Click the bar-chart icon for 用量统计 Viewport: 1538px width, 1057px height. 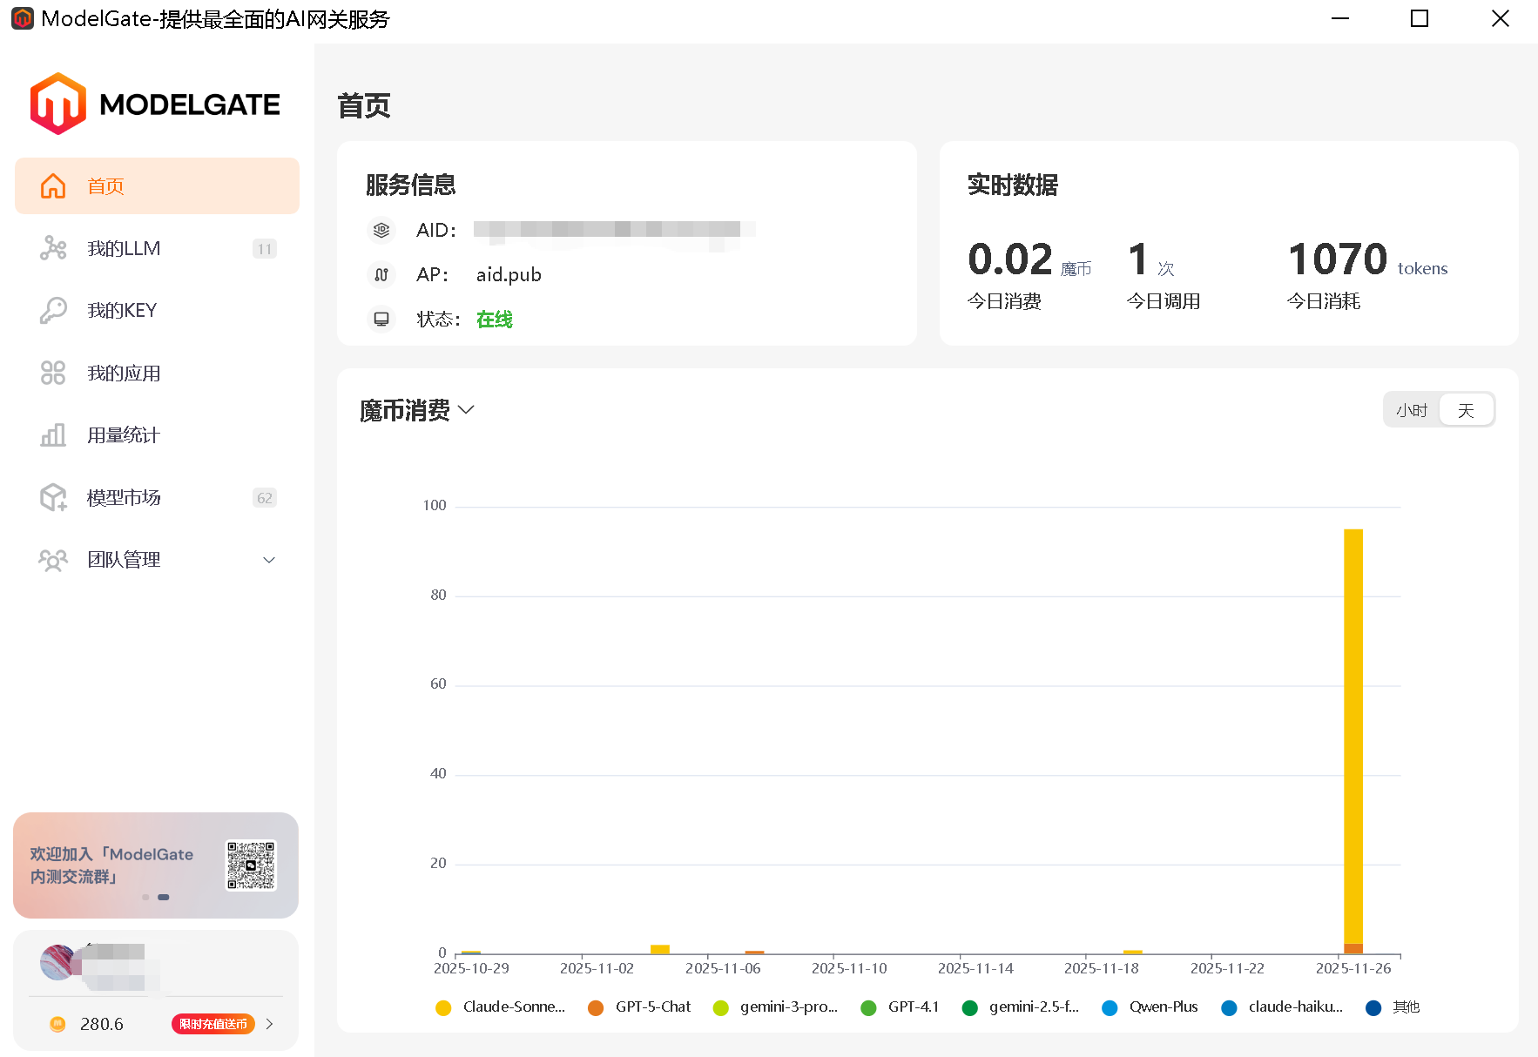coord(52,434)
